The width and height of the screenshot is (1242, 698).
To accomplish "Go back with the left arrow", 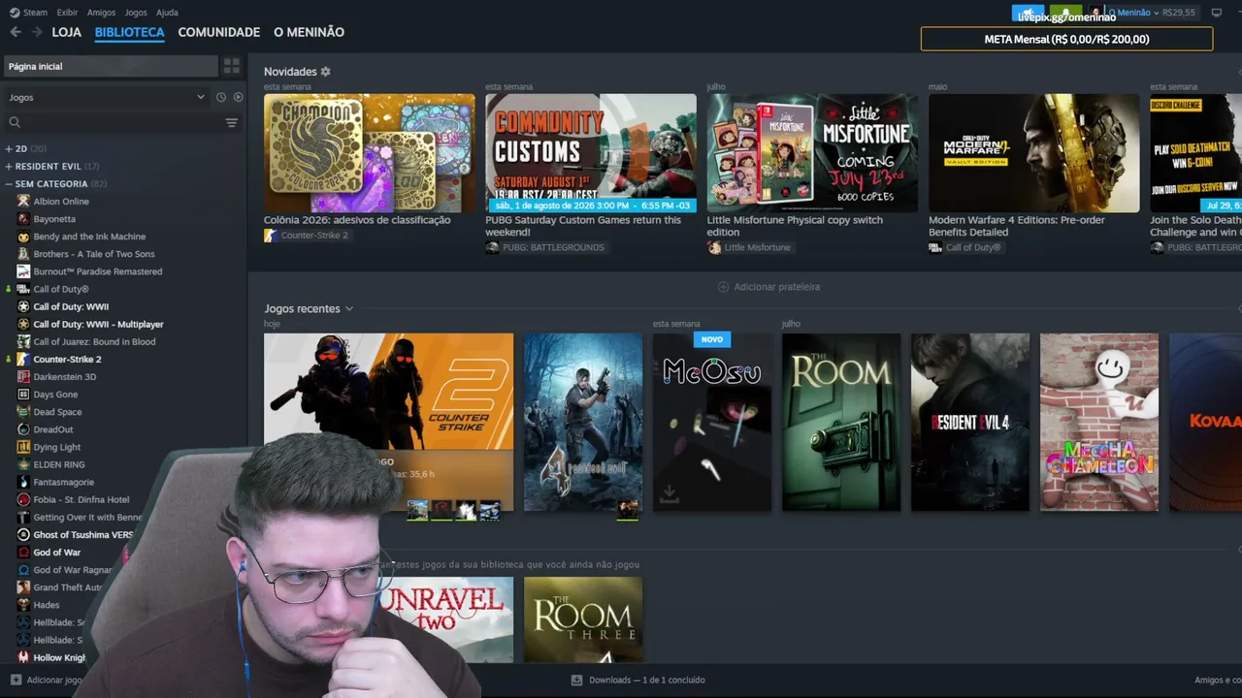I will [x=16, y=32].
